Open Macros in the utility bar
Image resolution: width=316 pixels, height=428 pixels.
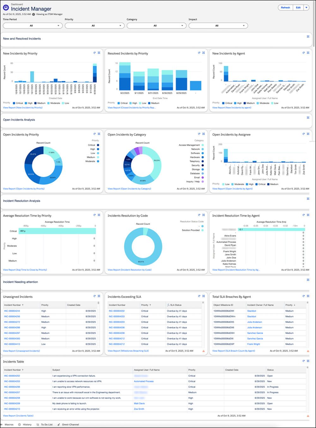(x=7, y=425)
